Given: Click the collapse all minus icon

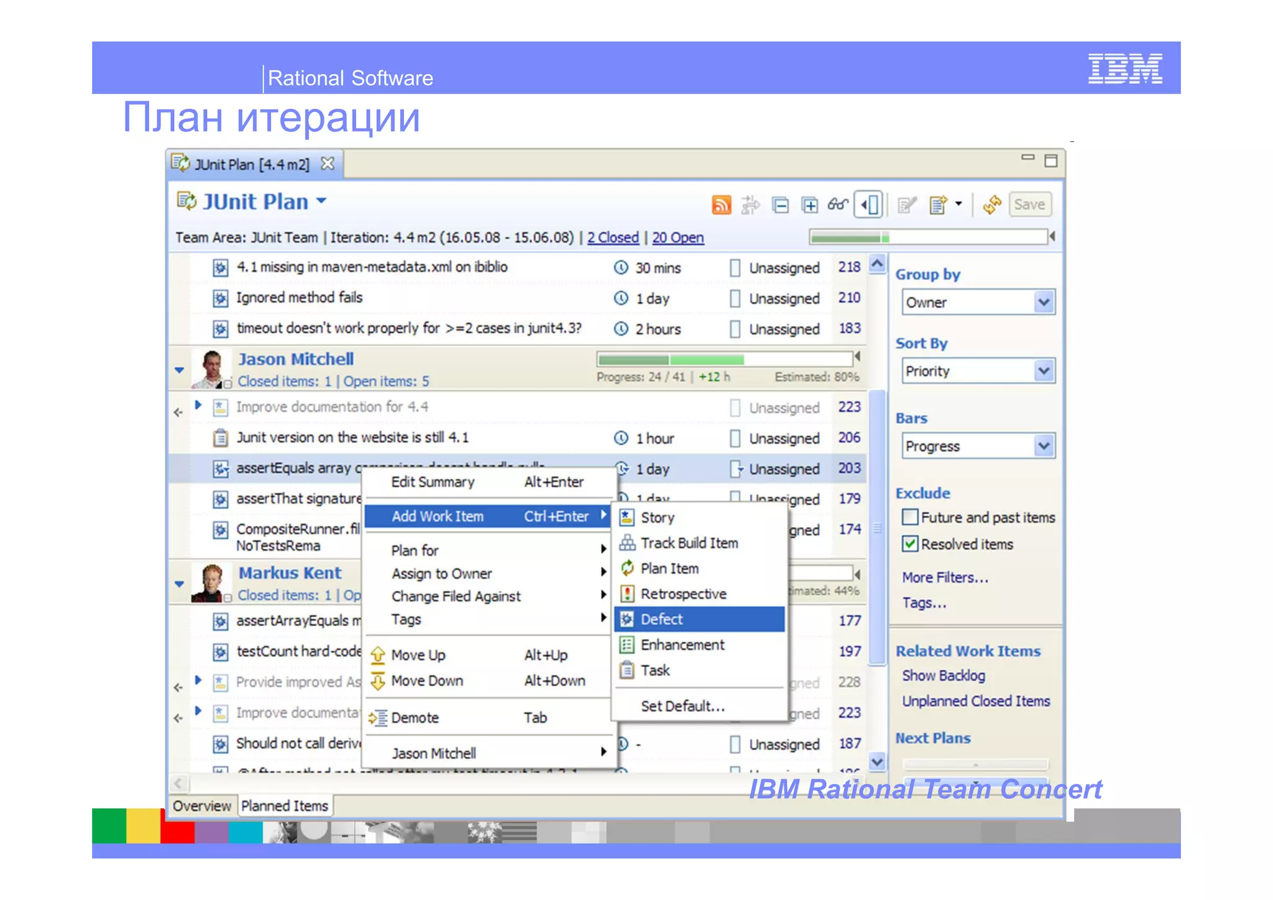Looking at the screenshot, I should [x=780, y=204].
